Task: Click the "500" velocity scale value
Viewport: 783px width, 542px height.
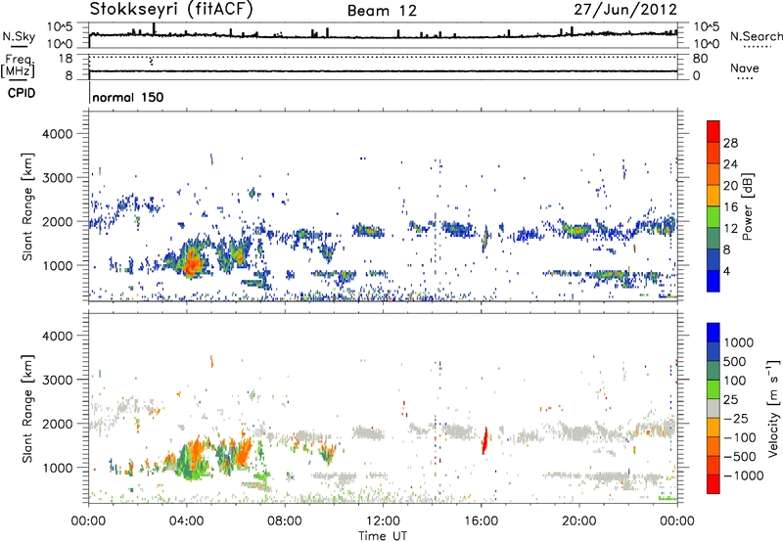Action: point(735,362)
